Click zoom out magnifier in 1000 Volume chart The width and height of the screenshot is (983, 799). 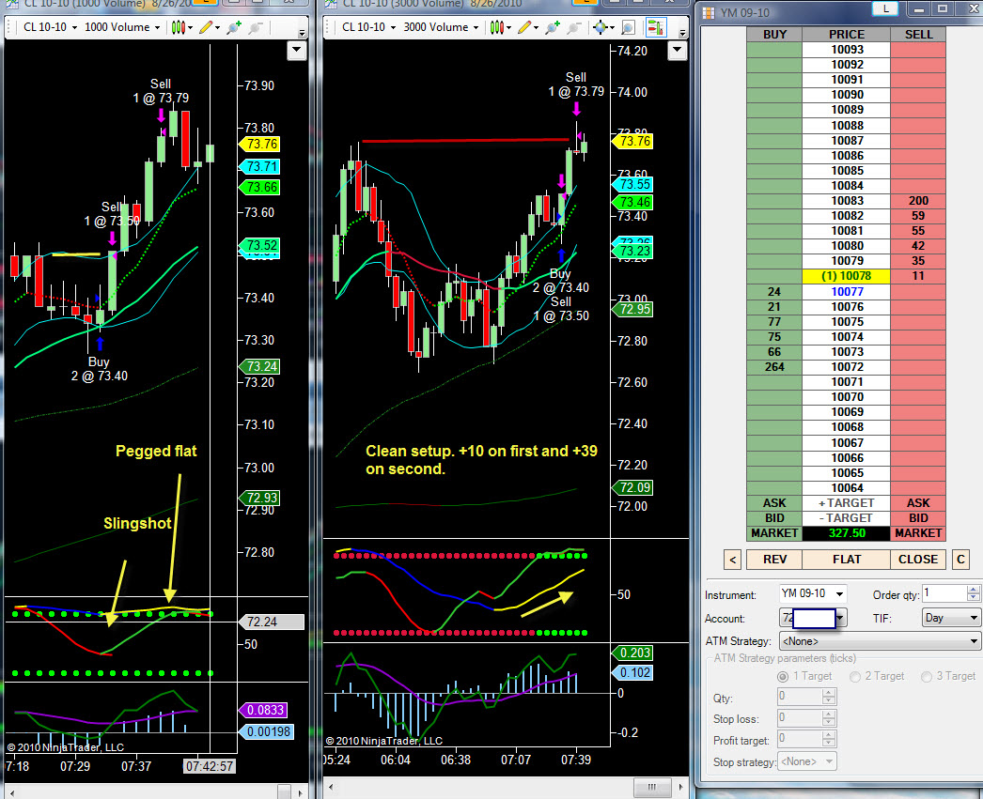click(256, 27)
